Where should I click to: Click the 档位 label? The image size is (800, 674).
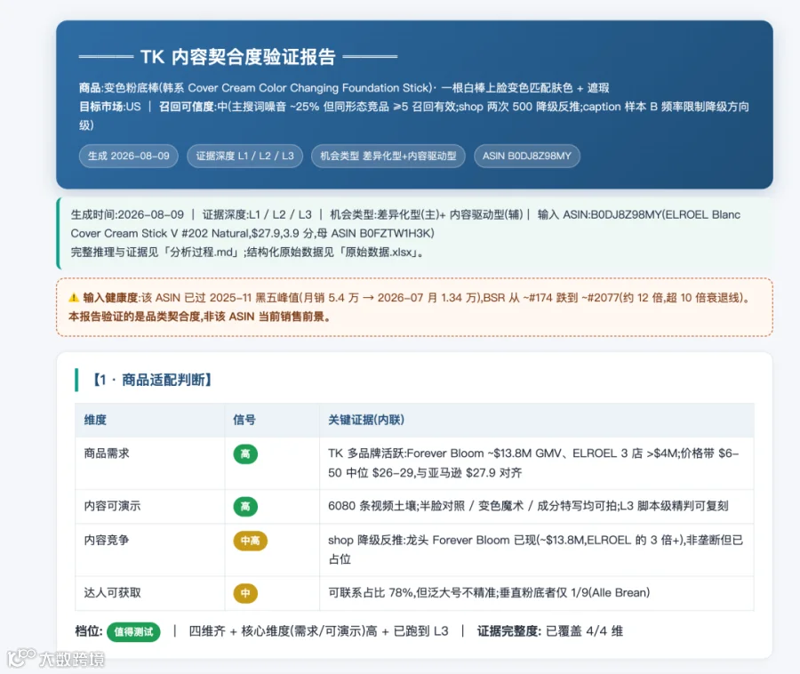click(89, 631)
